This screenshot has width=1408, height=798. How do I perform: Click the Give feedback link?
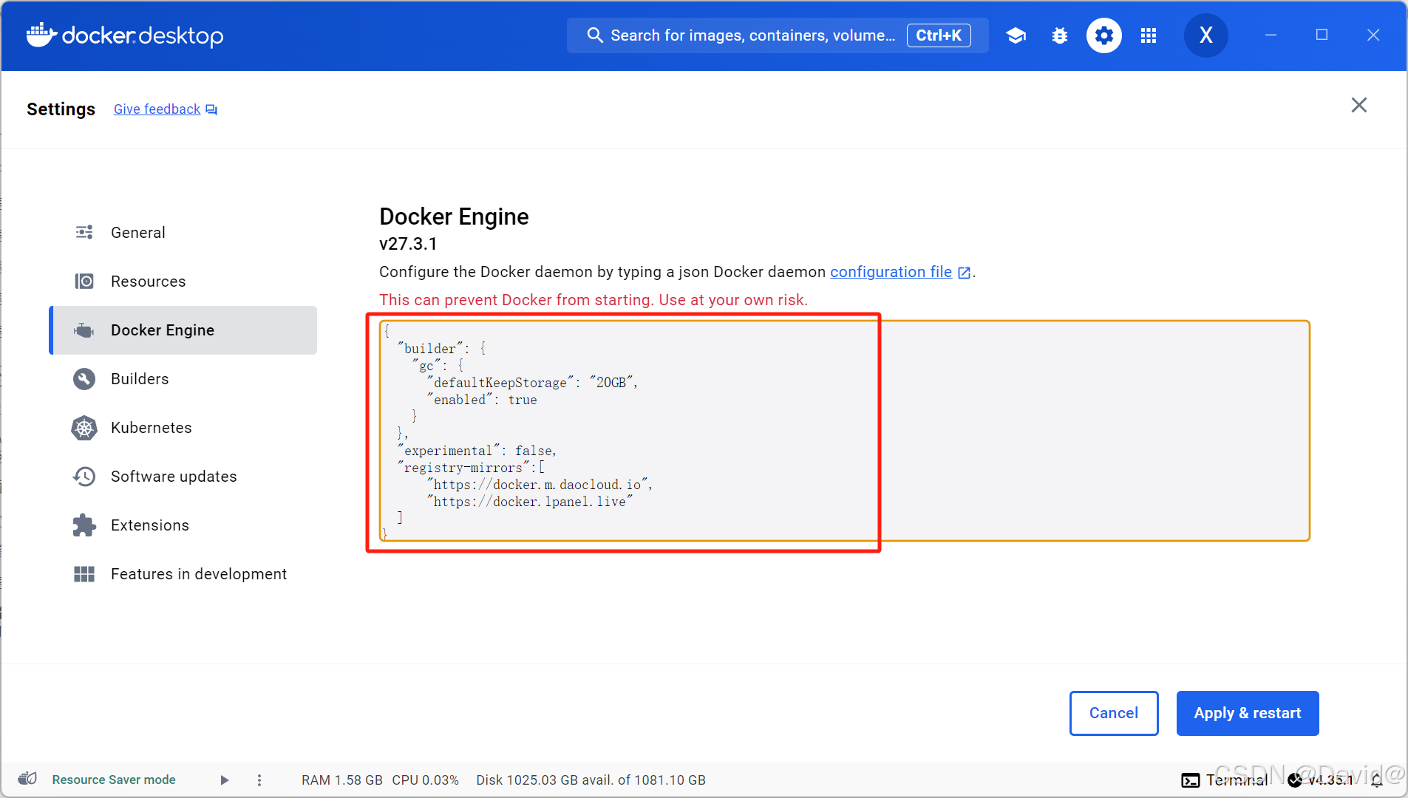coord(157,109)
